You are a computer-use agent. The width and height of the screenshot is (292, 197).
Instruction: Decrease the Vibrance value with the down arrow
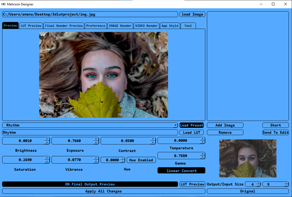(96, 162)
